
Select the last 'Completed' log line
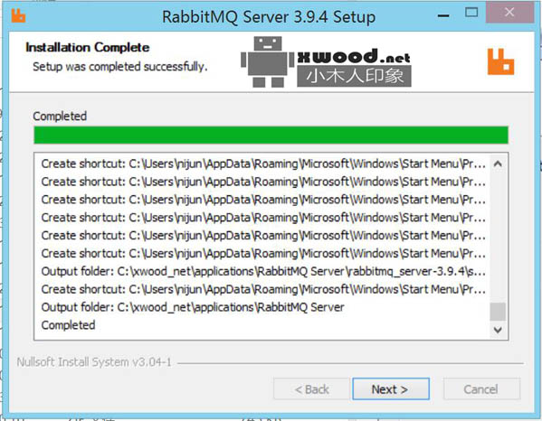coord(68,325)
